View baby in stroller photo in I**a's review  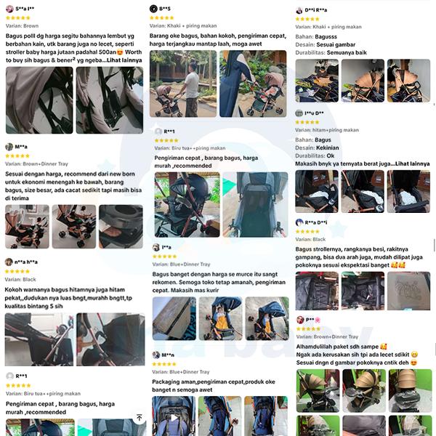tap(220, 319)
